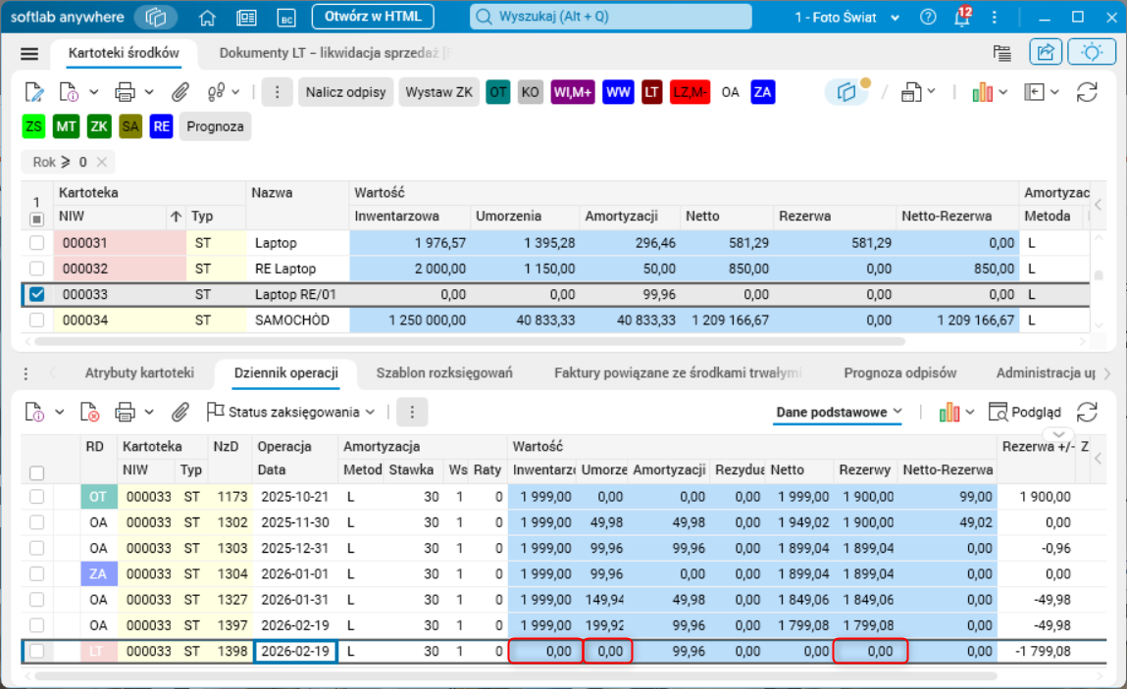
Task: Open the Prognoza odpisów tab
Action: coord(899,372)
